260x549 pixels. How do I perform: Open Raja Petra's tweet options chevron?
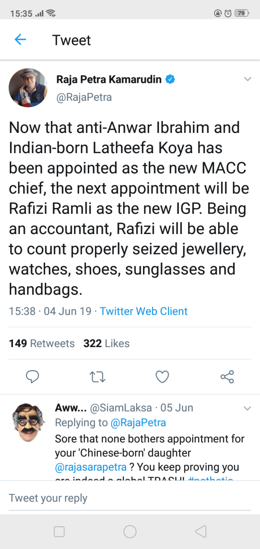(x=247, y=80)
